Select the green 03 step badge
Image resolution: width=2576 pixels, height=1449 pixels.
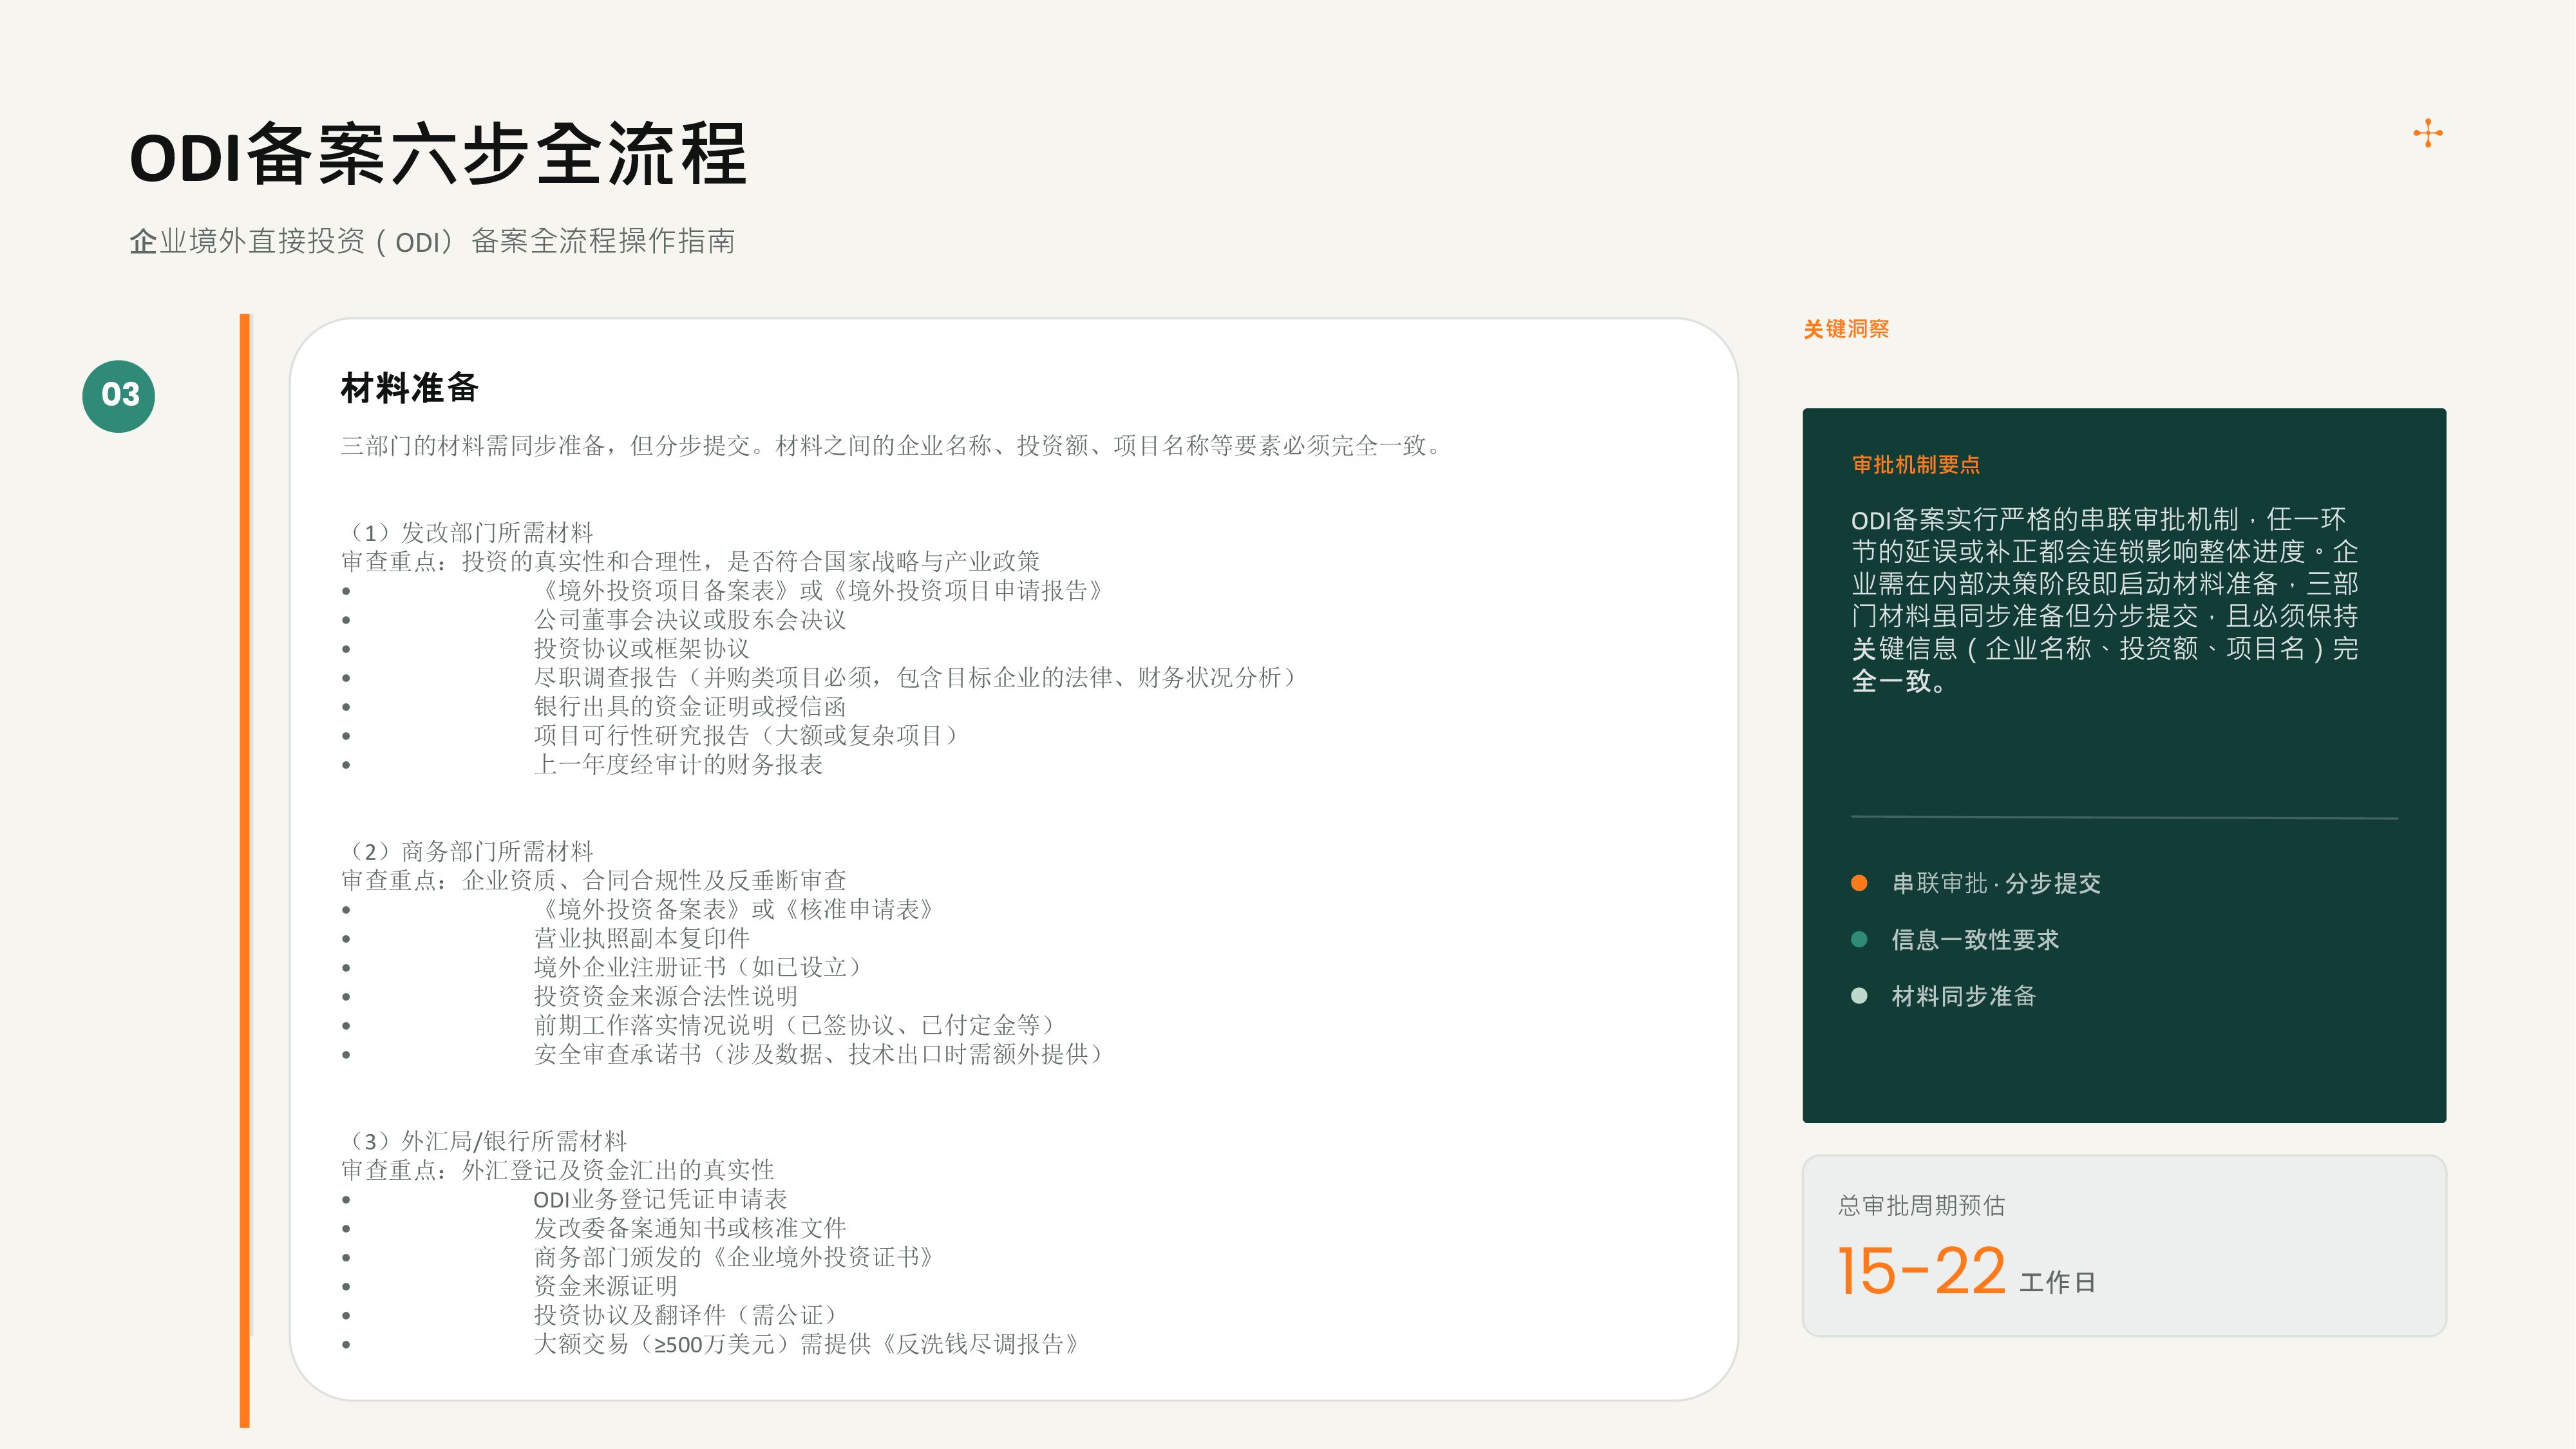tap(119, 396)
